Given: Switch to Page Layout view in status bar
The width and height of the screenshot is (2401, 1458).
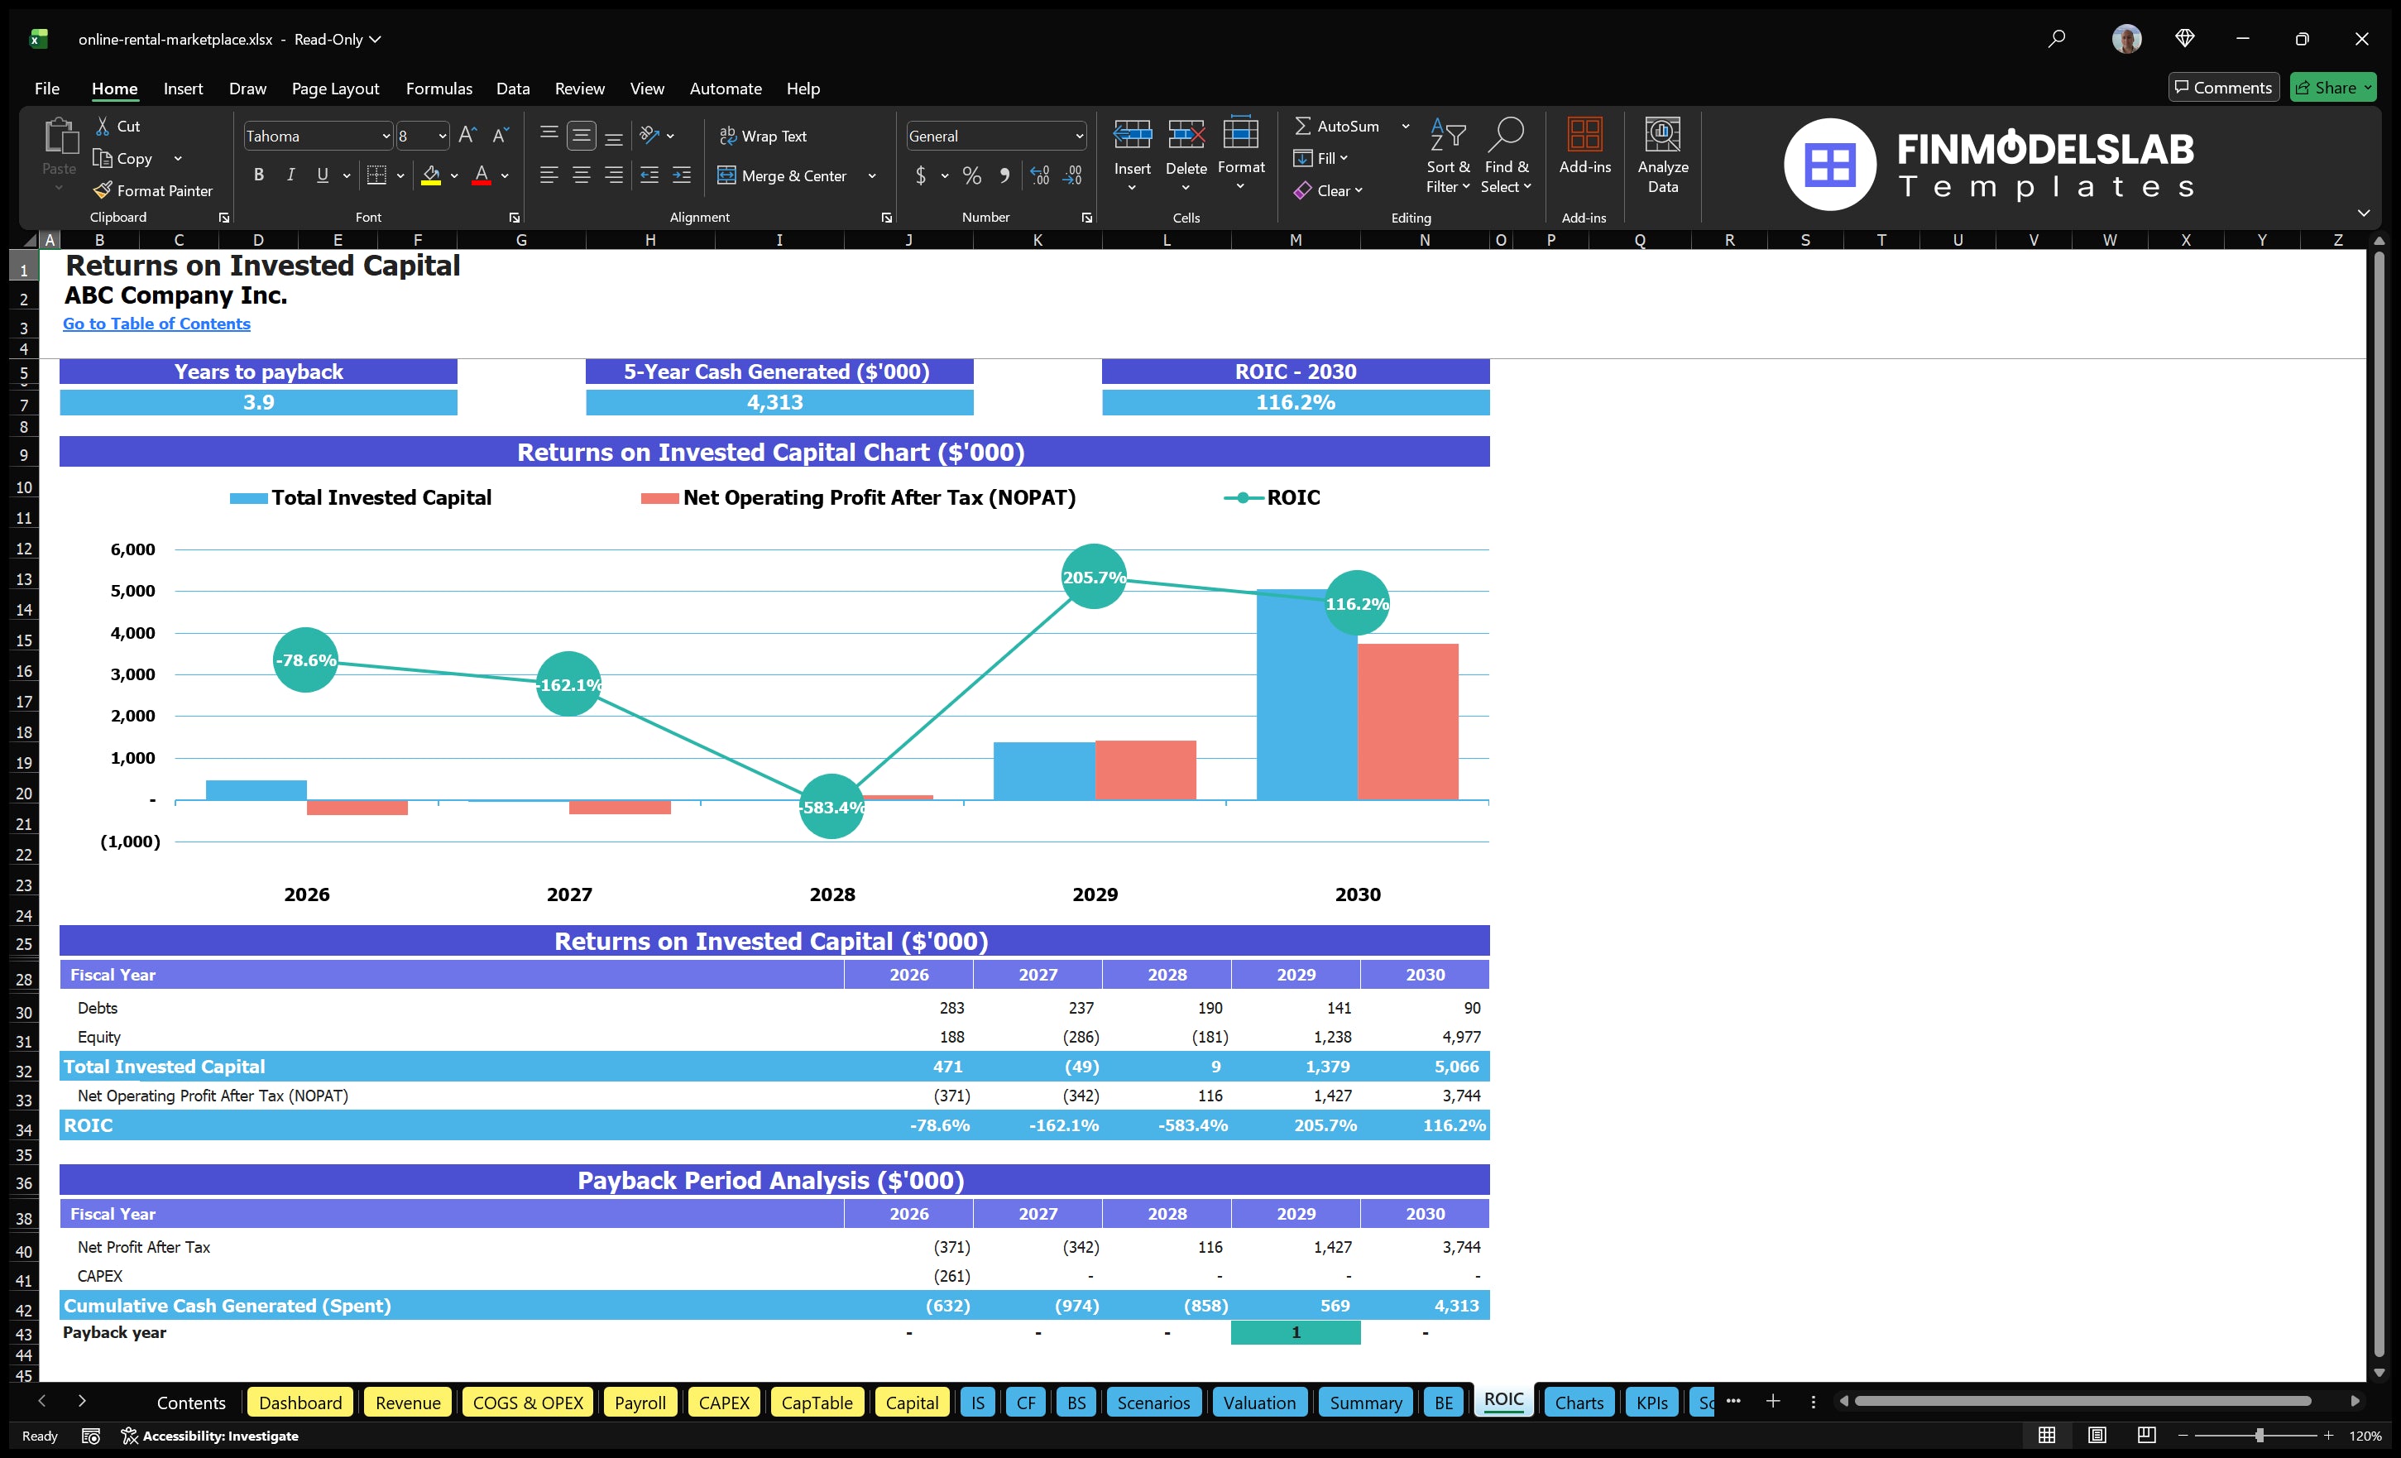Looking at the screenshot, I should tap(2097, 1435).
